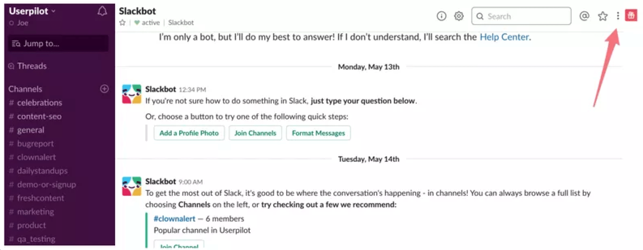
Task: Open the more options vertical dots
Action: pyautogui.click(x=618, y=16)
